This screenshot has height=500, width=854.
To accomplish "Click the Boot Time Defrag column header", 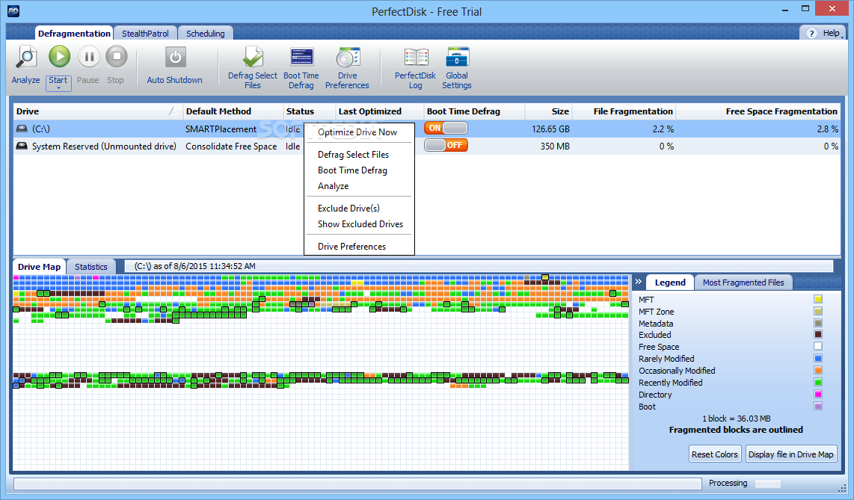I will 474,111.
